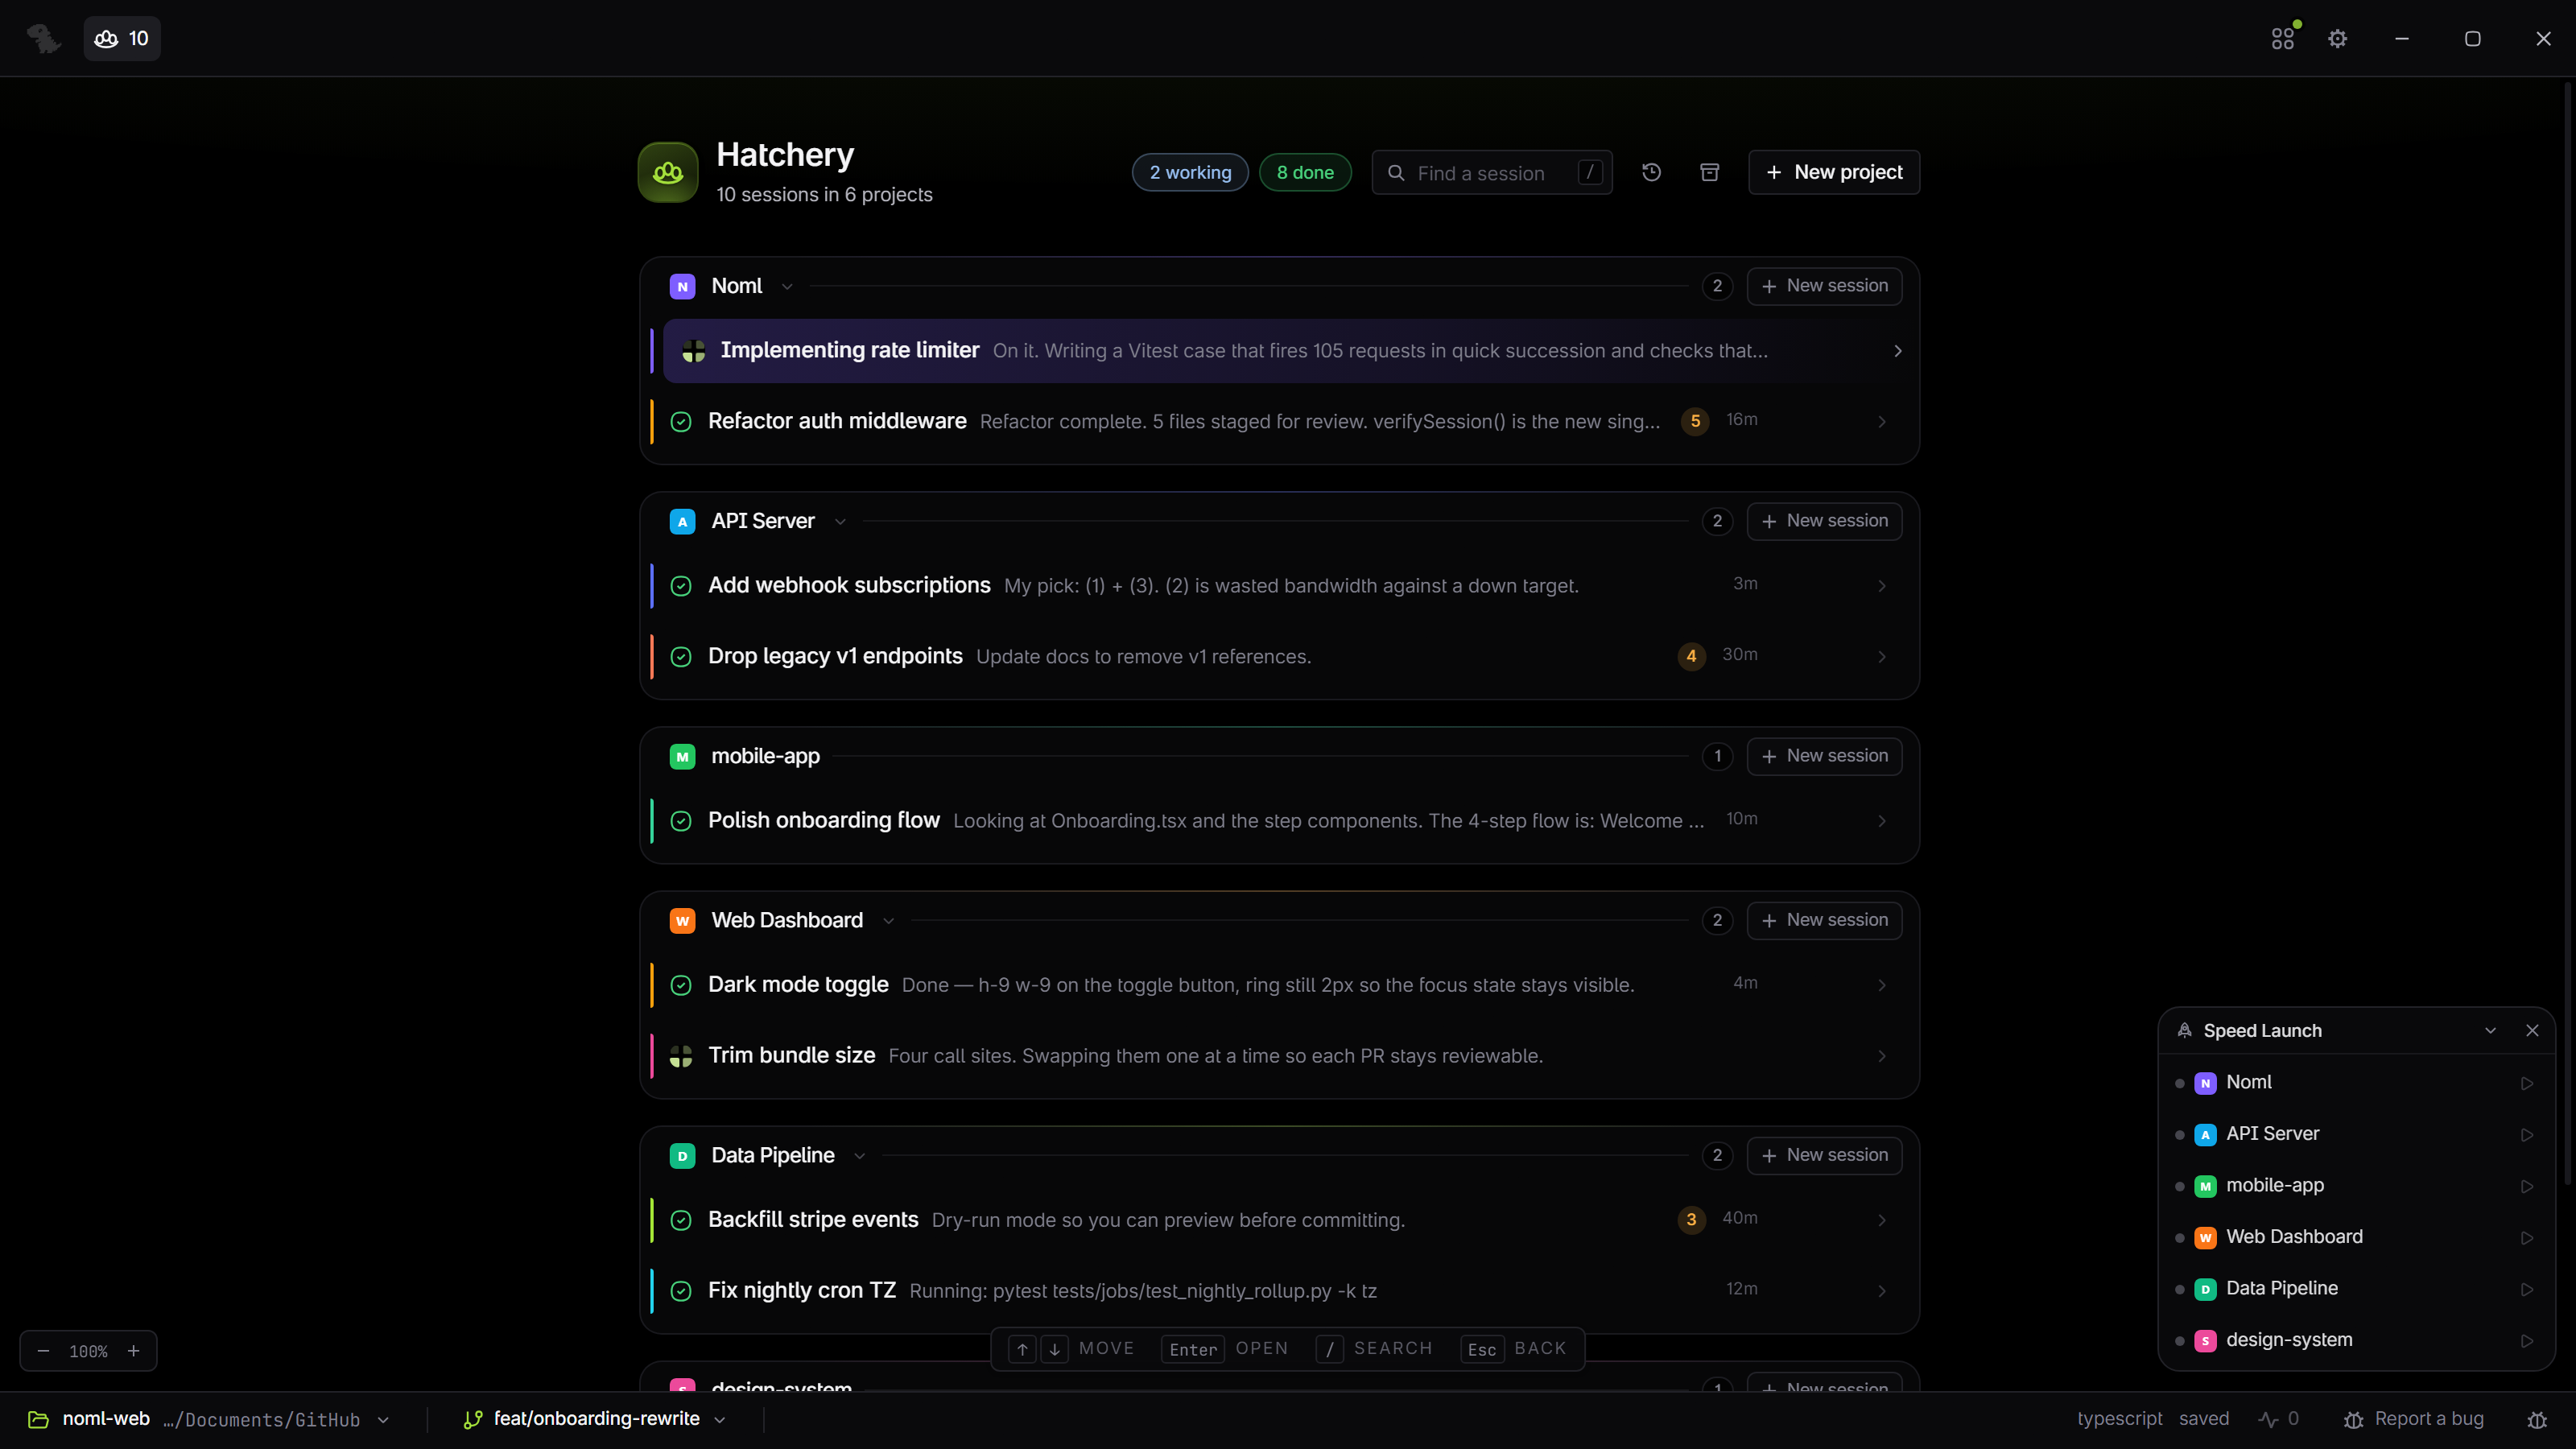Launch mobile-app from Speed Launch play icon

(2527, 1186)
